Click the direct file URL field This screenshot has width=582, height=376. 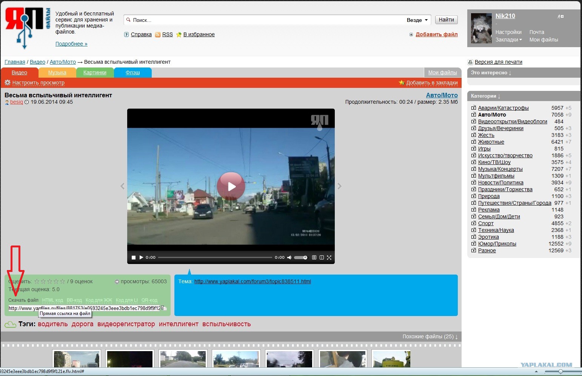pos(85,308)
